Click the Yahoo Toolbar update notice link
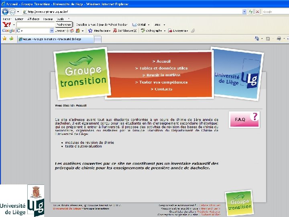This screenshot has width=289, height=217. pos(102,25)
